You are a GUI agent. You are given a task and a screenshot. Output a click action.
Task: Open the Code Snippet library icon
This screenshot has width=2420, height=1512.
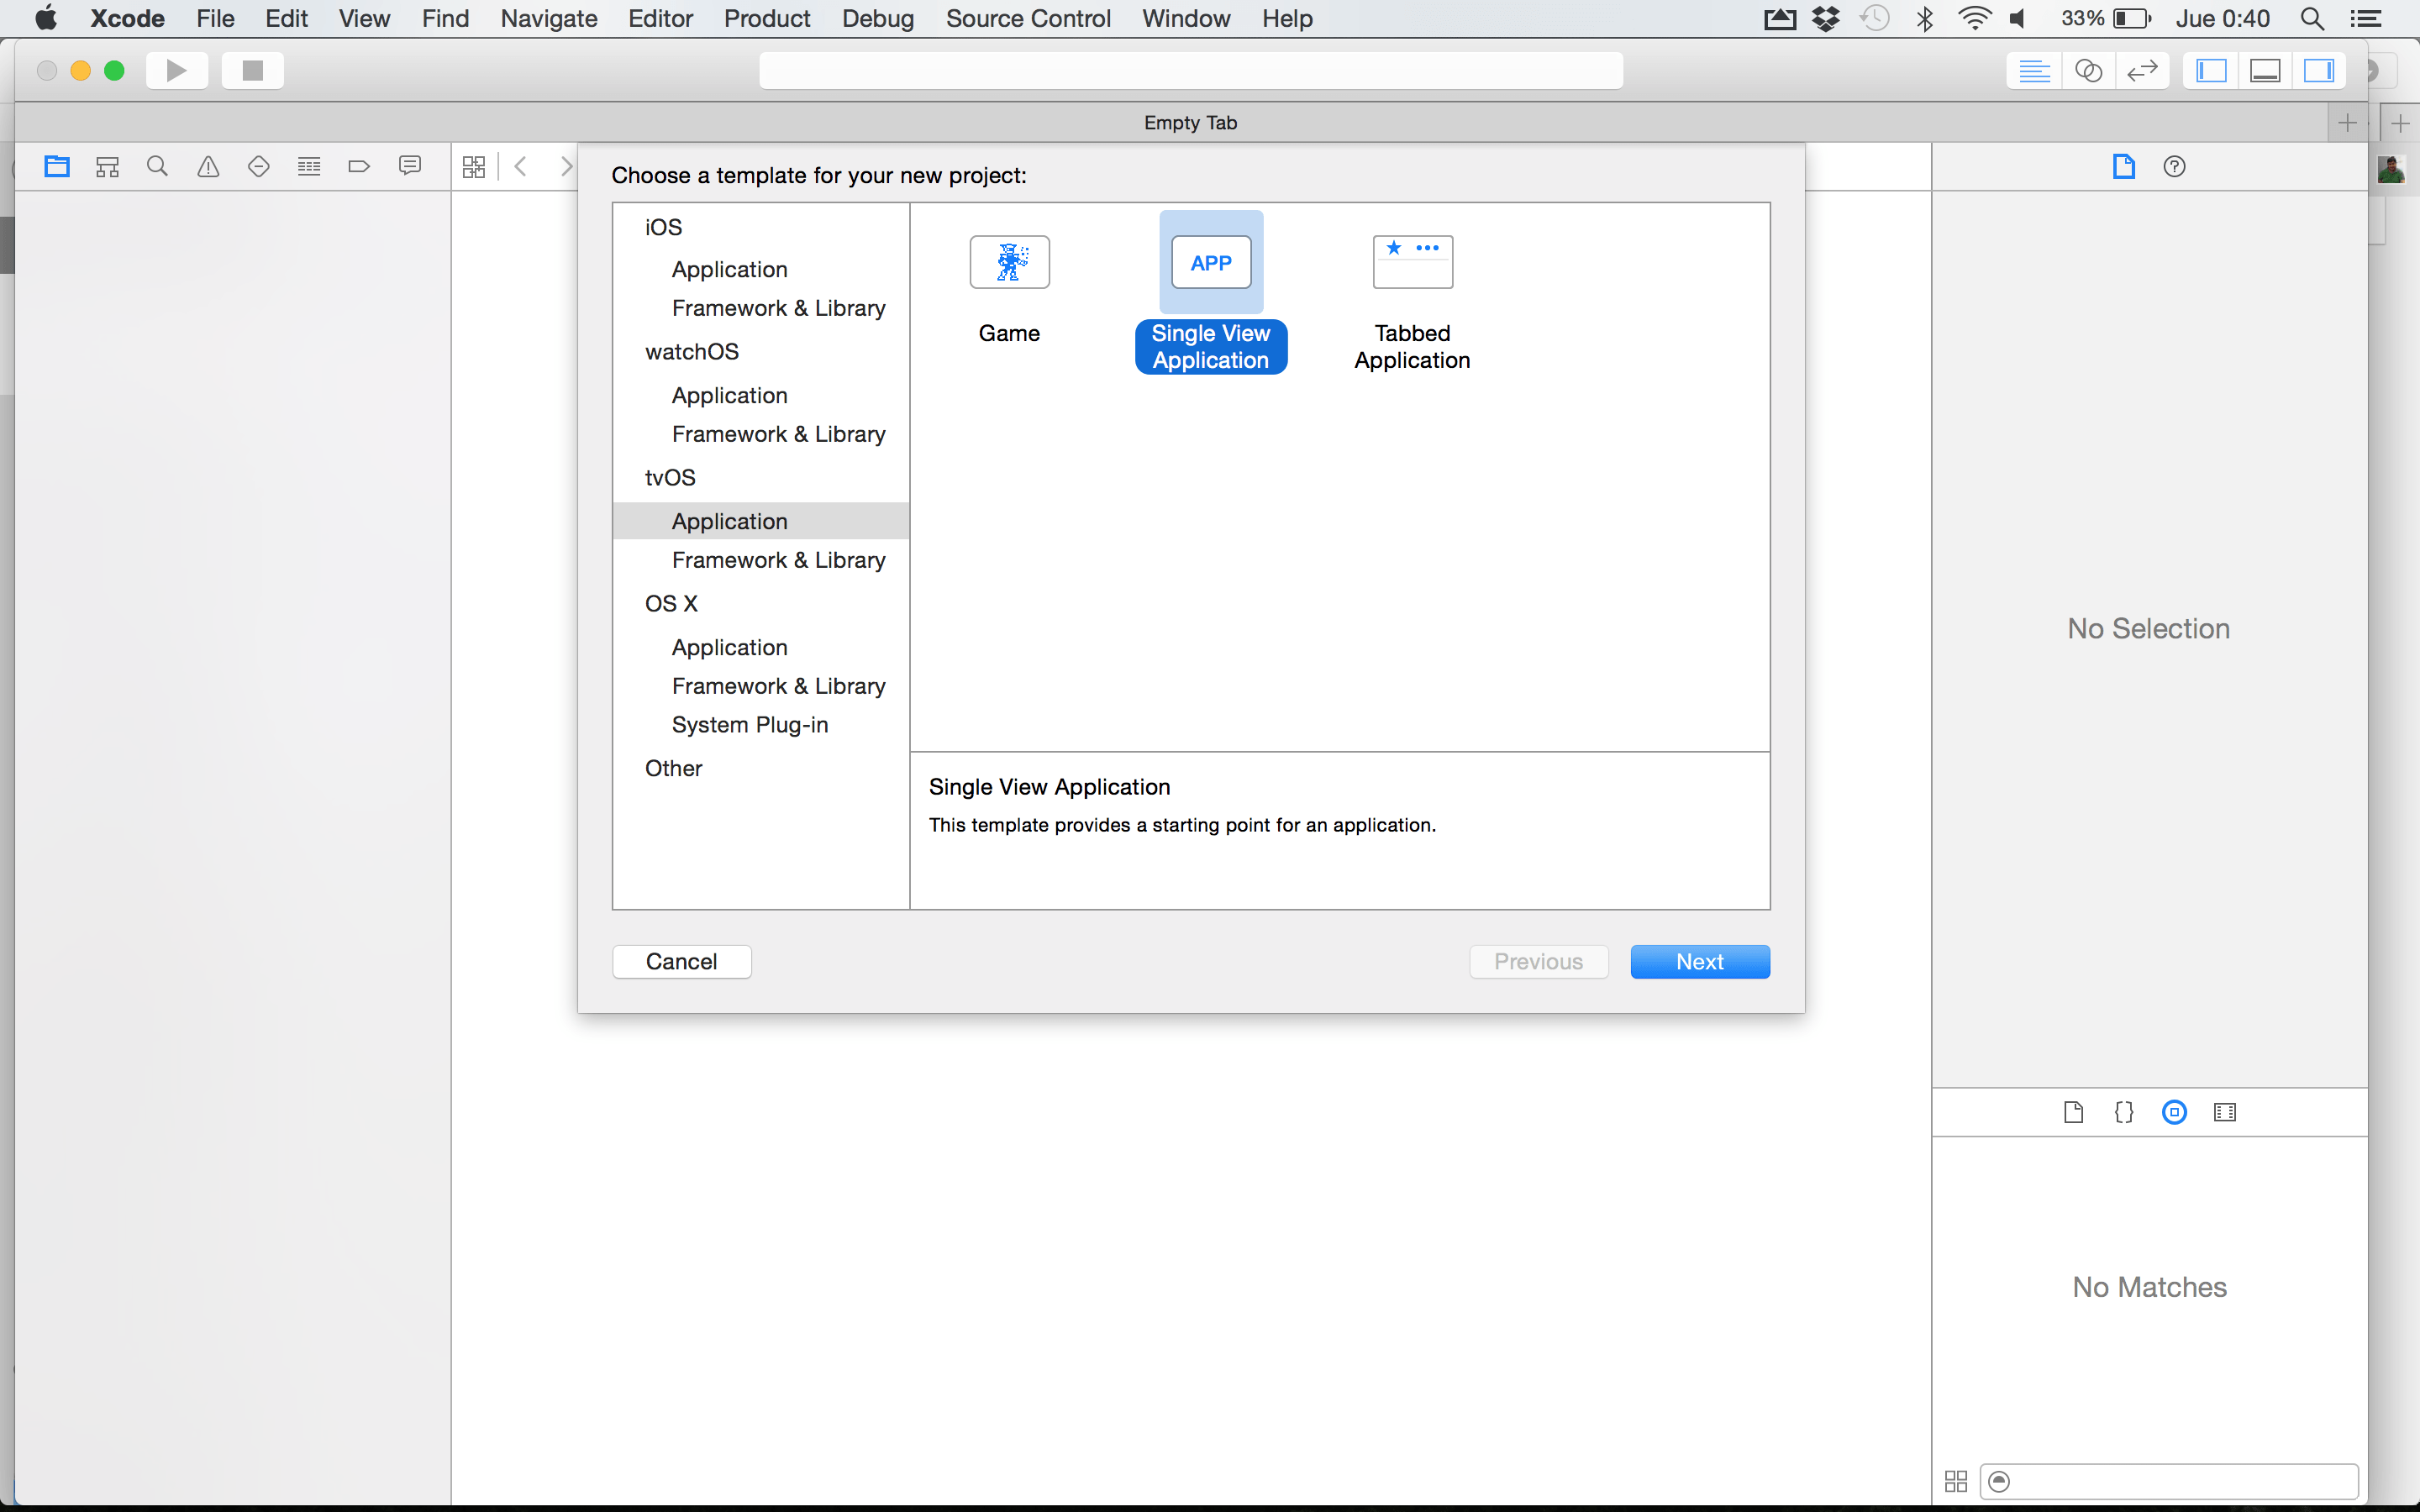[x=2124, y=1112]
